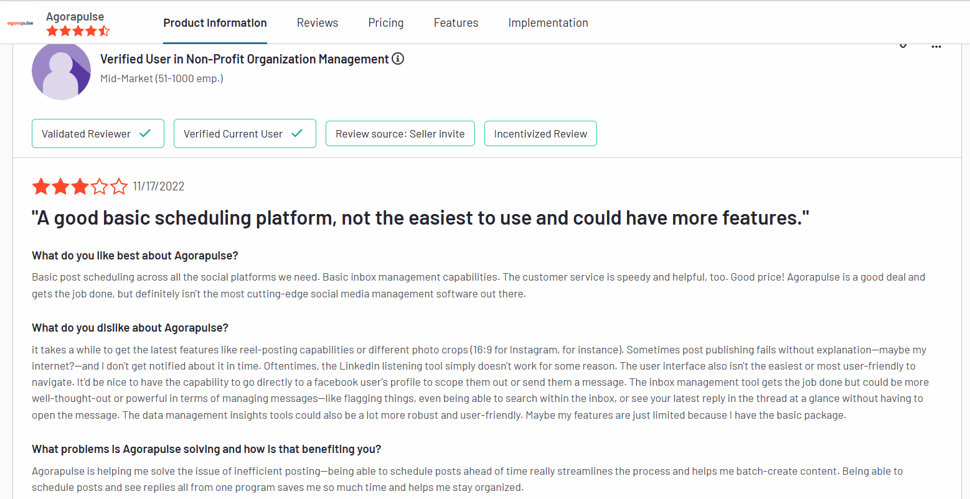The image size is (970, 499).
Task: Click the review date 11/17/2022
Action: pos(159,186)
